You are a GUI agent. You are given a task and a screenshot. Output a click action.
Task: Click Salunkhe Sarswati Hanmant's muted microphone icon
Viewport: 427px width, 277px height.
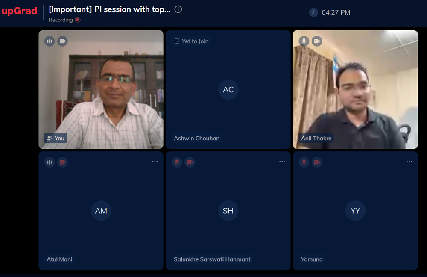pos(177,162)
